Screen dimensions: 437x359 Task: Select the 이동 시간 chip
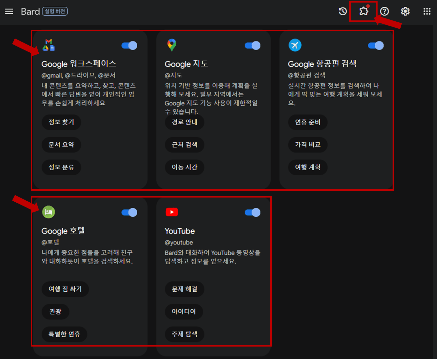point(184,167)
